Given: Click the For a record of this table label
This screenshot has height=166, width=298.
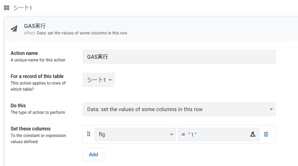Looking at the screenshot, I should [37, 76].
